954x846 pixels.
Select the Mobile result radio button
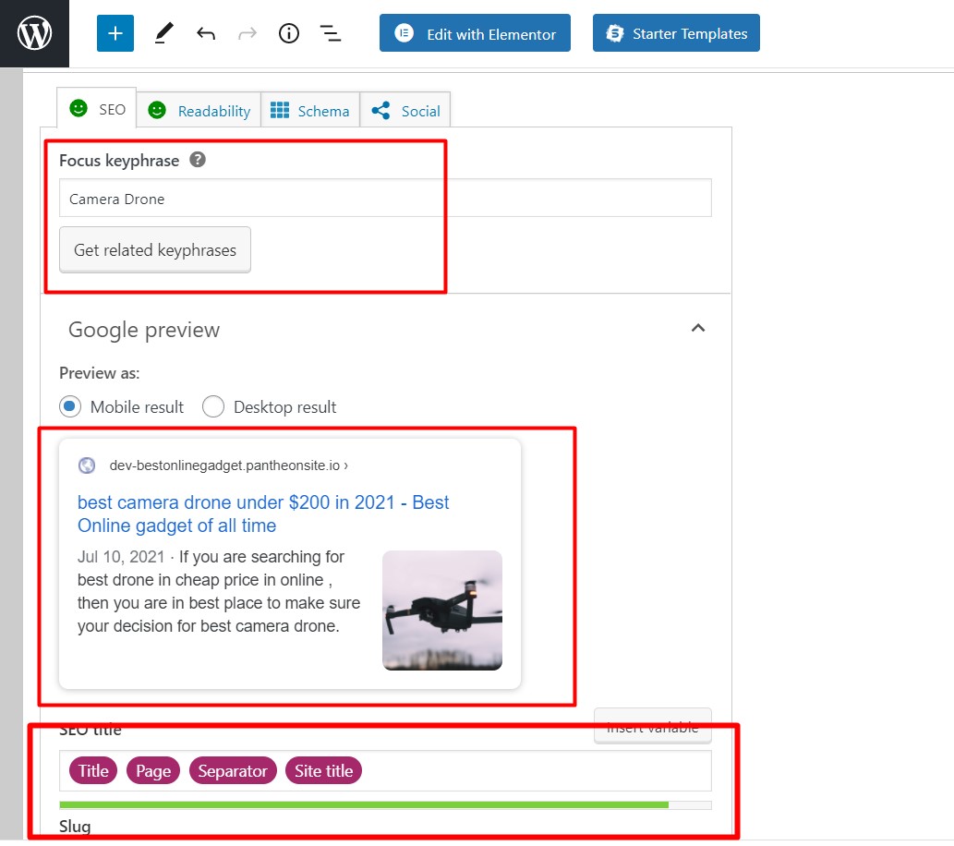click(70, 406)
